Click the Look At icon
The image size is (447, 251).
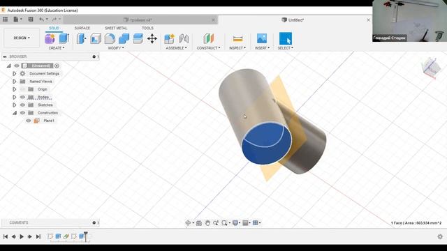(x=199, y=223)
